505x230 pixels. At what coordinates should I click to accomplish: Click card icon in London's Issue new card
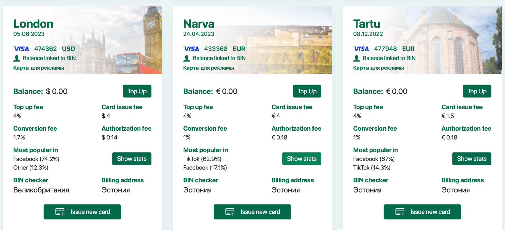click(60, 212)
